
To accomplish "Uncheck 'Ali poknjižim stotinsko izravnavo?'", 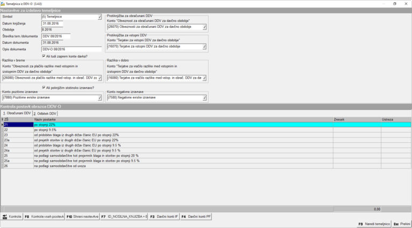I will click(x=44, y=88).
